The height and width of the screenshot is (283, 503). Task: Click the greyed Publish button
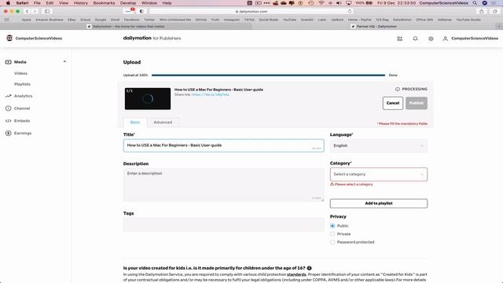pyautogui.click(x=417, y=103)
